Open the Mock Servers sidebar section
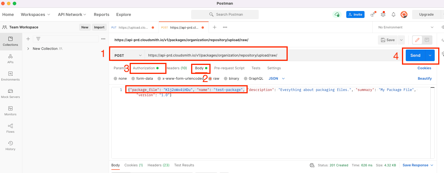This screenshot has width=444, height=173. click(x=10, y=94)
